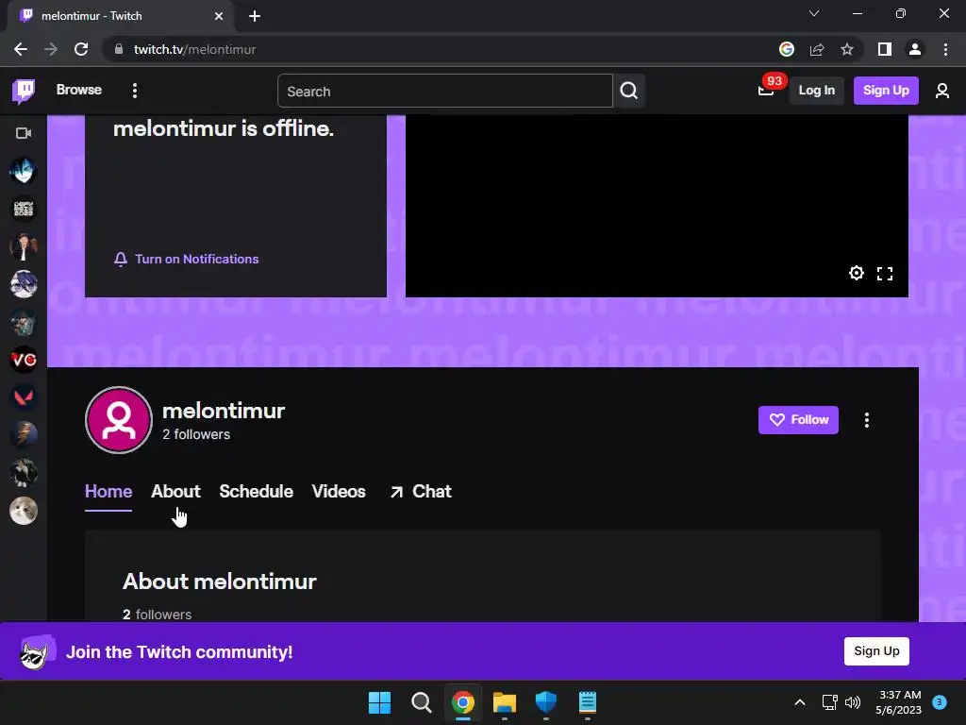Click Sign Up in the bottom banner
This screenshot has height=725, width=966.
tap(876, 651)
